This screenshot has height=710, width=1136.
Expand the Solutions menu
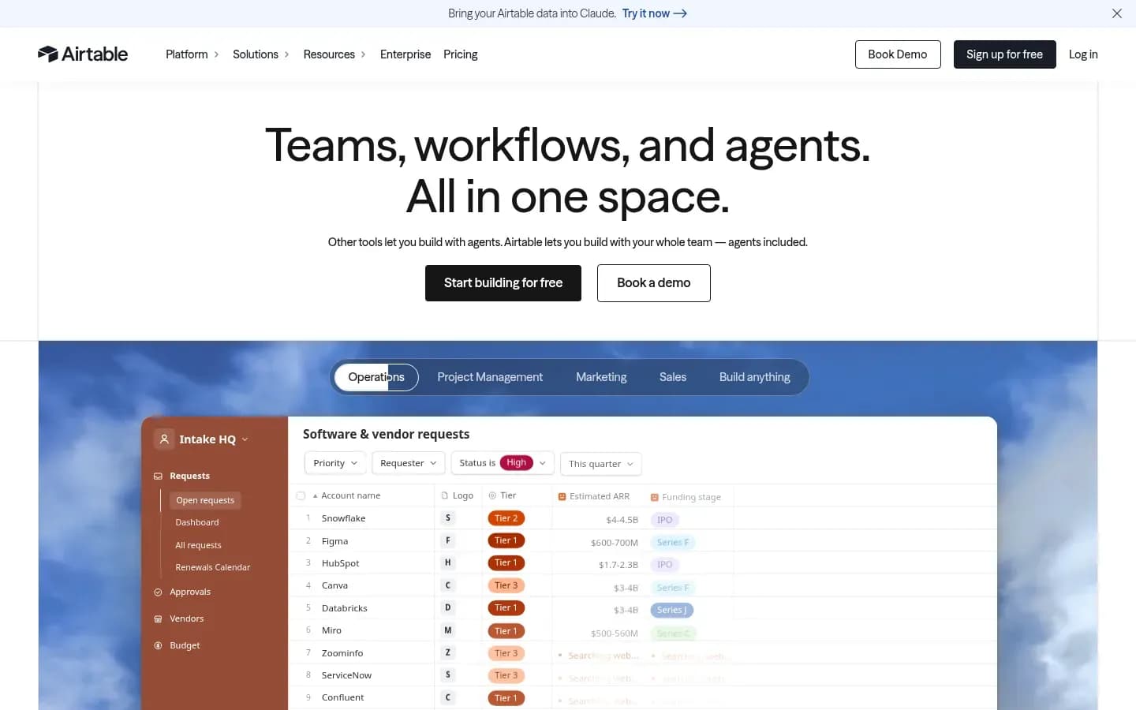(261, 54)
